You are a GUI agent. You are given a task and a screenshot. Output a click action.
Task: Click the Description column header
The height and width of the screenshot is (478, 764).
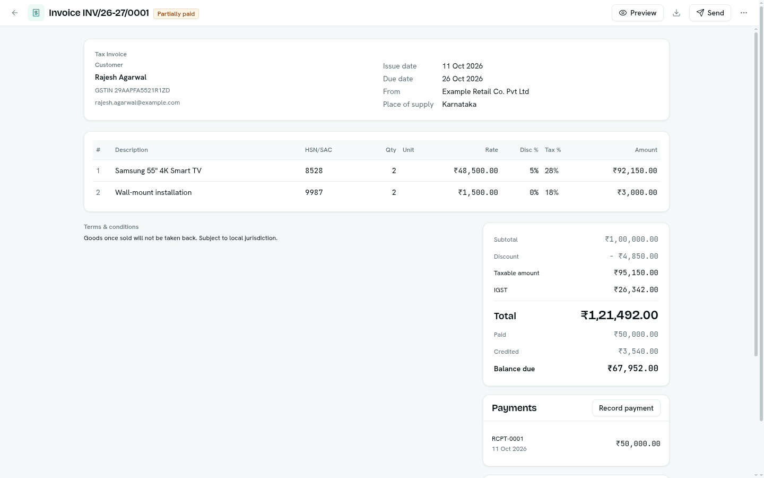[x=132, y=150]
